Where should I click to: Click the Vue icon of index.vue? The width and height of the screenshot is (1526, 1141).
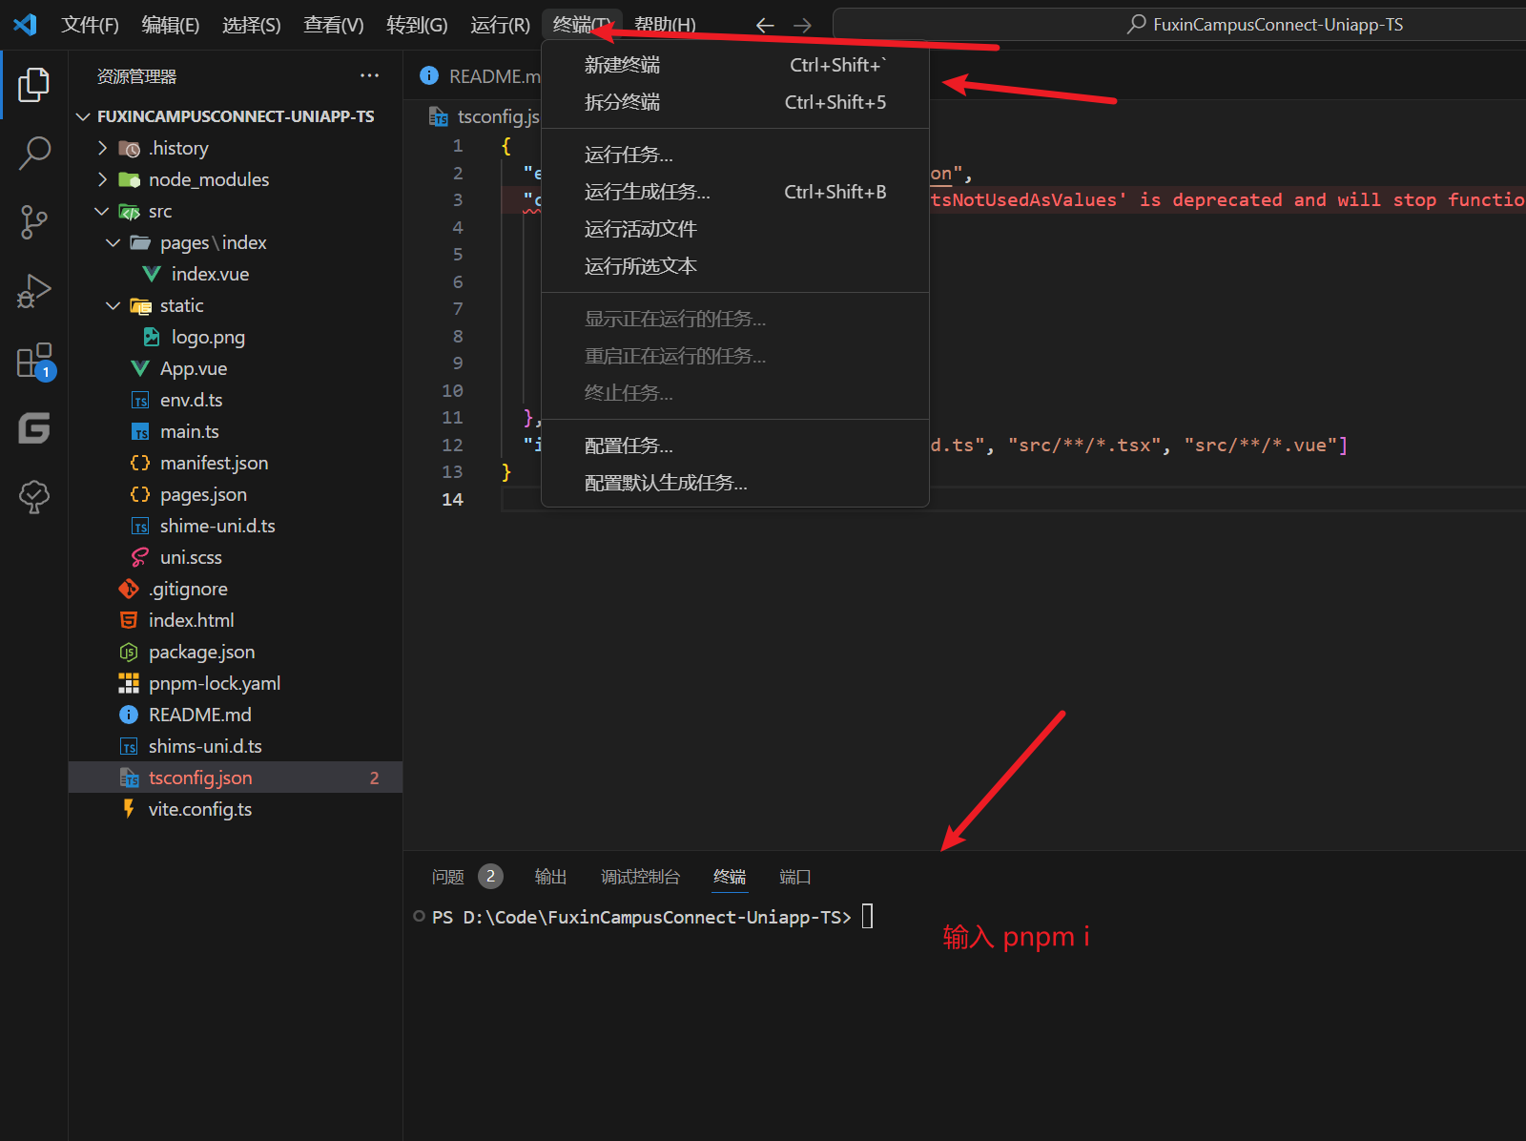(x=152, y=274)
